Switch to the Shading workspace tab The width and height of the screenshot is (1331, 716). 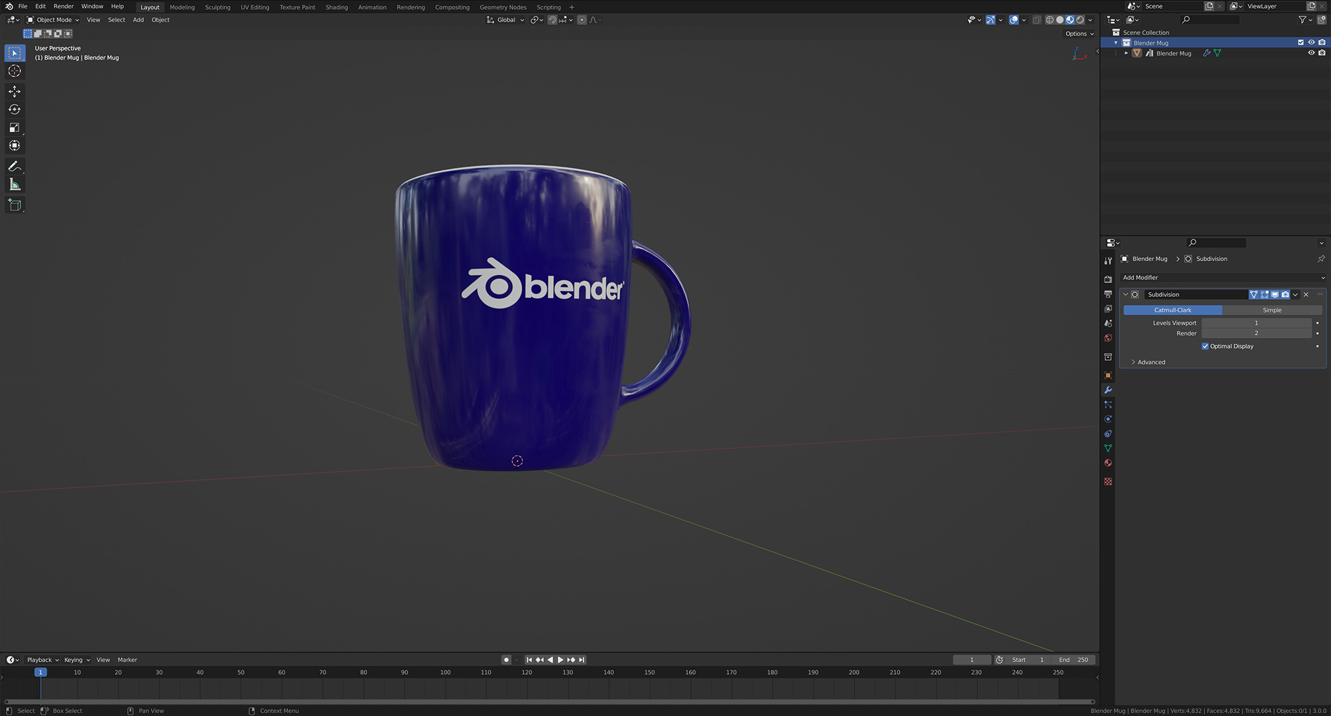point(337,7)
